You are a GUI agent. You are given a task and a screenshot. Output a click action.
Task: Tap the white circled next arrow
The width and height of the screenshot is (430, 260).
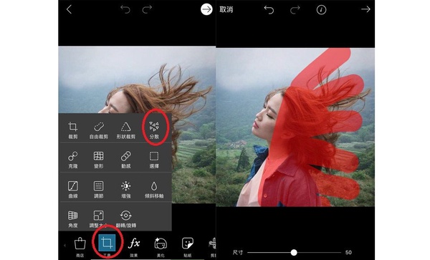coord(206,9)
